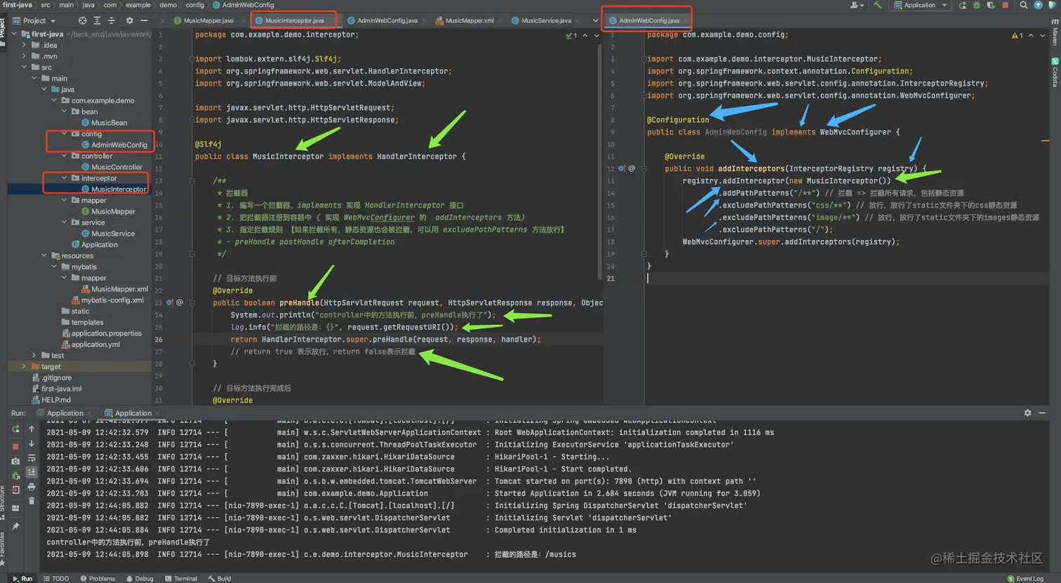This screenshot has width=1061, height=583.
Task: Open MusicService.java editor tab
Action: [x=546, y=21]
